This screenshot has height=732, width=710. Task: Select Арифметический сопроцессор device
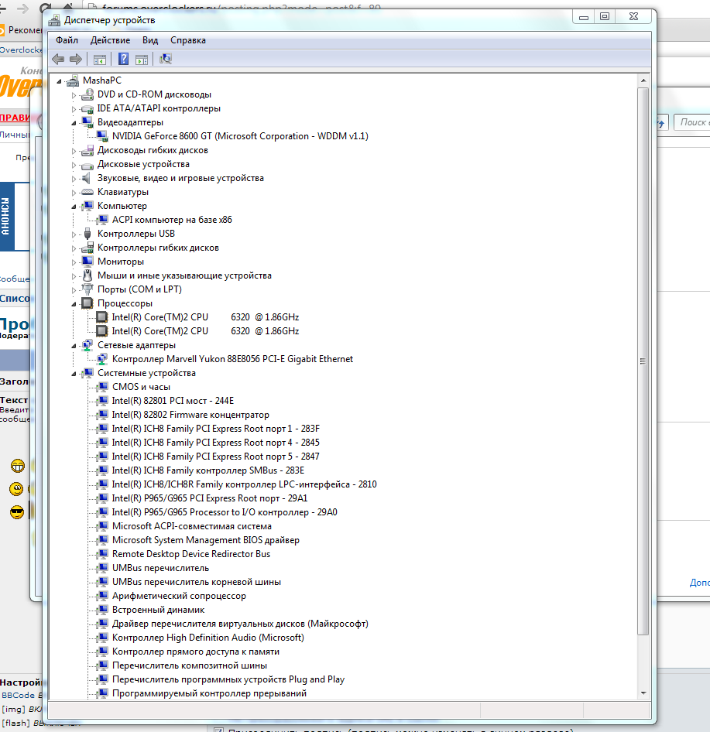[179, 596]
